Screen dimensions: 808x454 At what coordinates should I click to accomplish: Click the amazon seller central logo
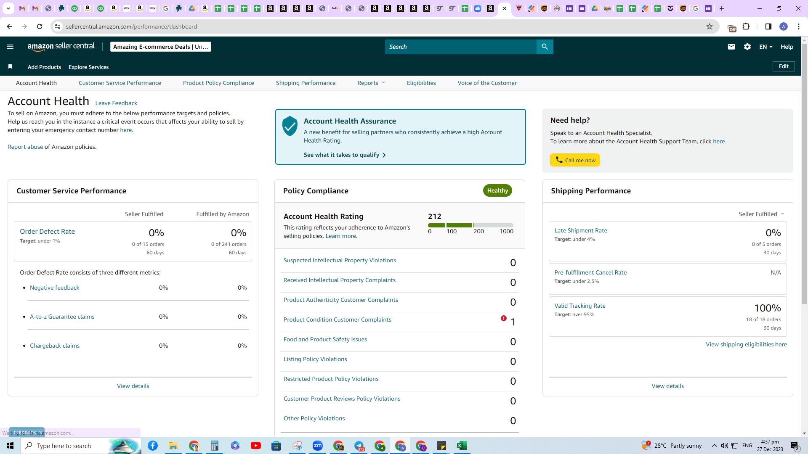[x=61, y=47]
